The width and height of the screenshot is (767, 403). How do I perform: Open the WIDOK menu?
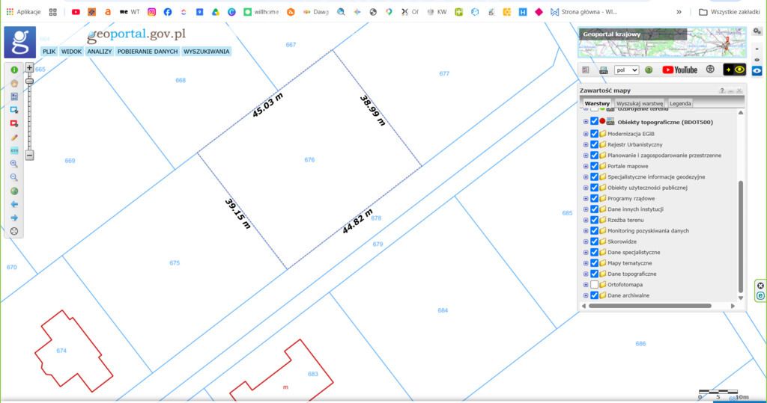coord(71,52)
